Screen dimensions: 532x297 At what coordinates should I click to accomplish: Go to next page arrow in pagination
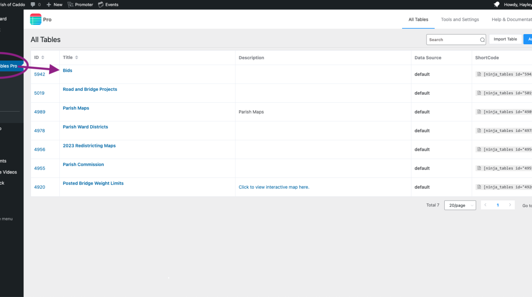[510, 205]
